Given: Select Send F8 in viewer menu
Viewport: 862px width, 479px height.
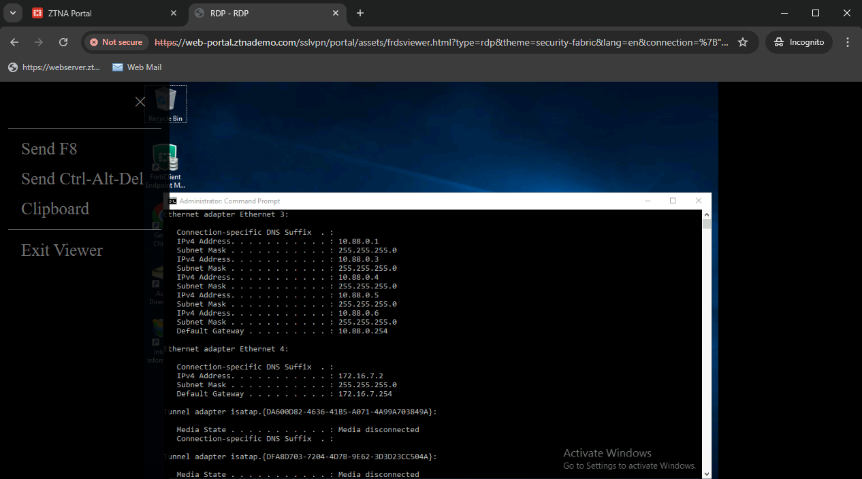Looking at the screenshot, I should (x=49, y=149).
